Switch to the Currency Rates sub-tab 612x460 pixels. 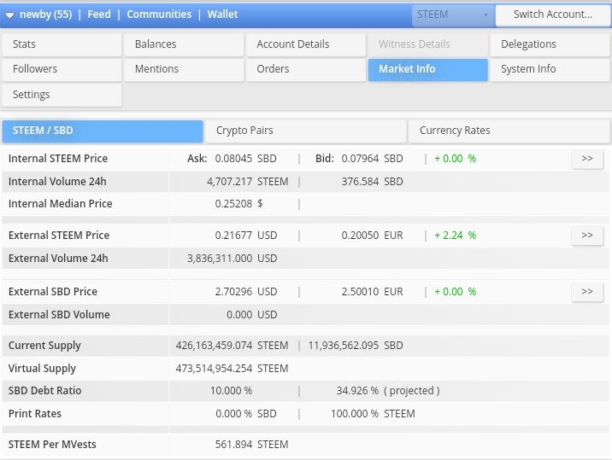[x=509, y=131]
